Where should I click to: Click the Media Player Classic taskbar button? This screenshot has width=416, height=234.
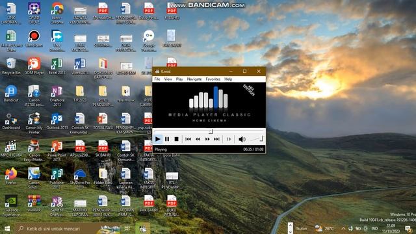point(143,228)
